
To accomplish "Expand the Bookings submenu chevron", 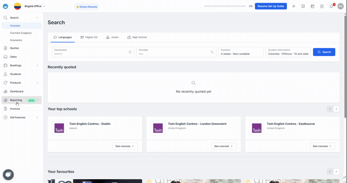I will click(37, 65).
